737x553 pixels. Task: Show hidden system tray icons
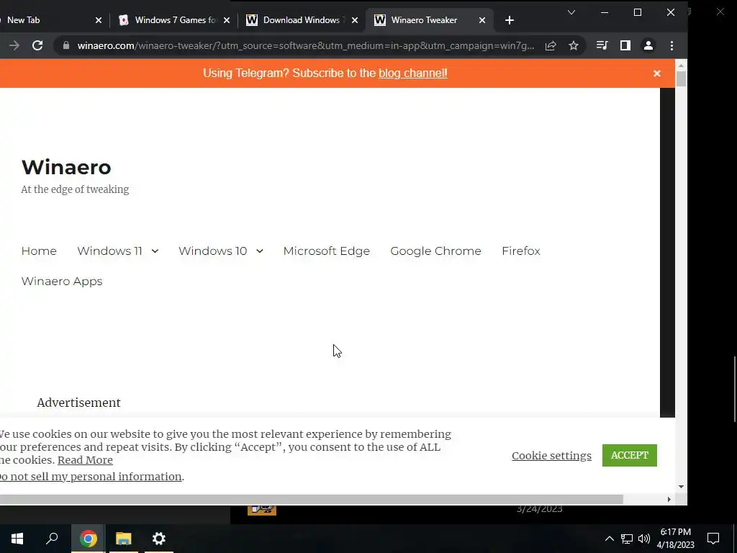point(609,539)
